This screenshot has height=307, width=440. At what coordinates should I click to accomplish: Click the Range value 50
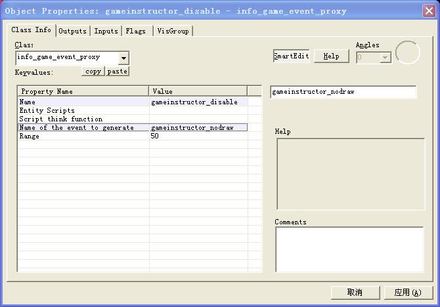point(198,136)
